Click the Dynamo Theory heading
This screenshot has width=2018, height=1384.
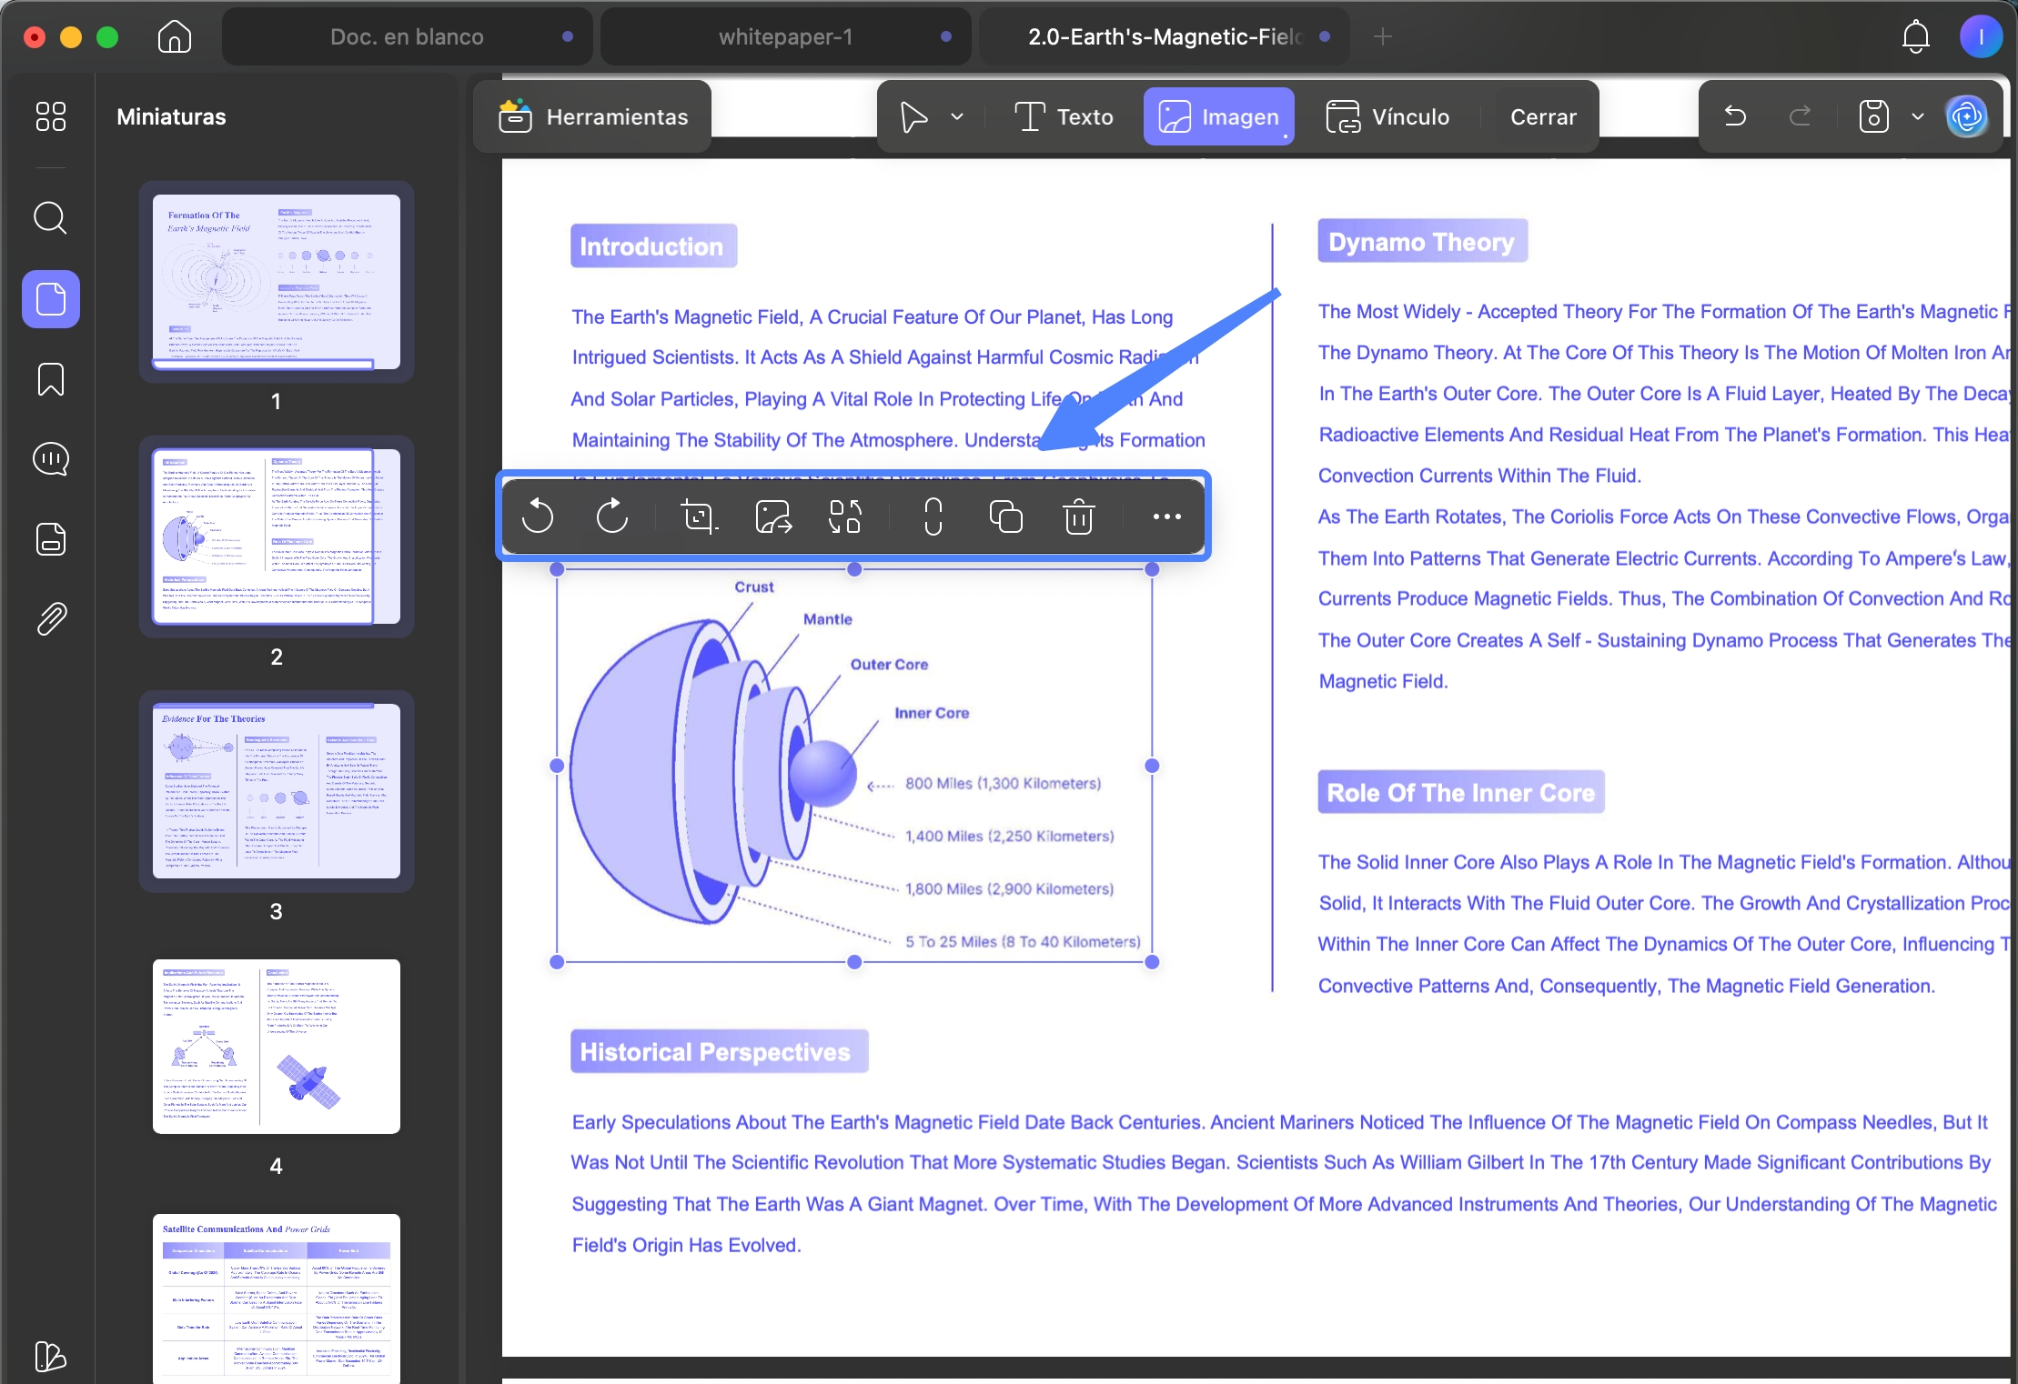pyautogui.click(x=1422, y=242)
